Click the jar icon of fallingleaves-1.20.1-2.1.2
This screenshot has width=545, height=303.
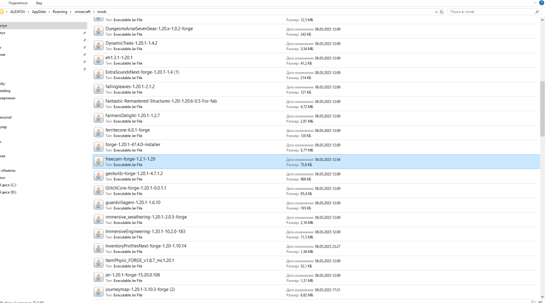[98, 89]
